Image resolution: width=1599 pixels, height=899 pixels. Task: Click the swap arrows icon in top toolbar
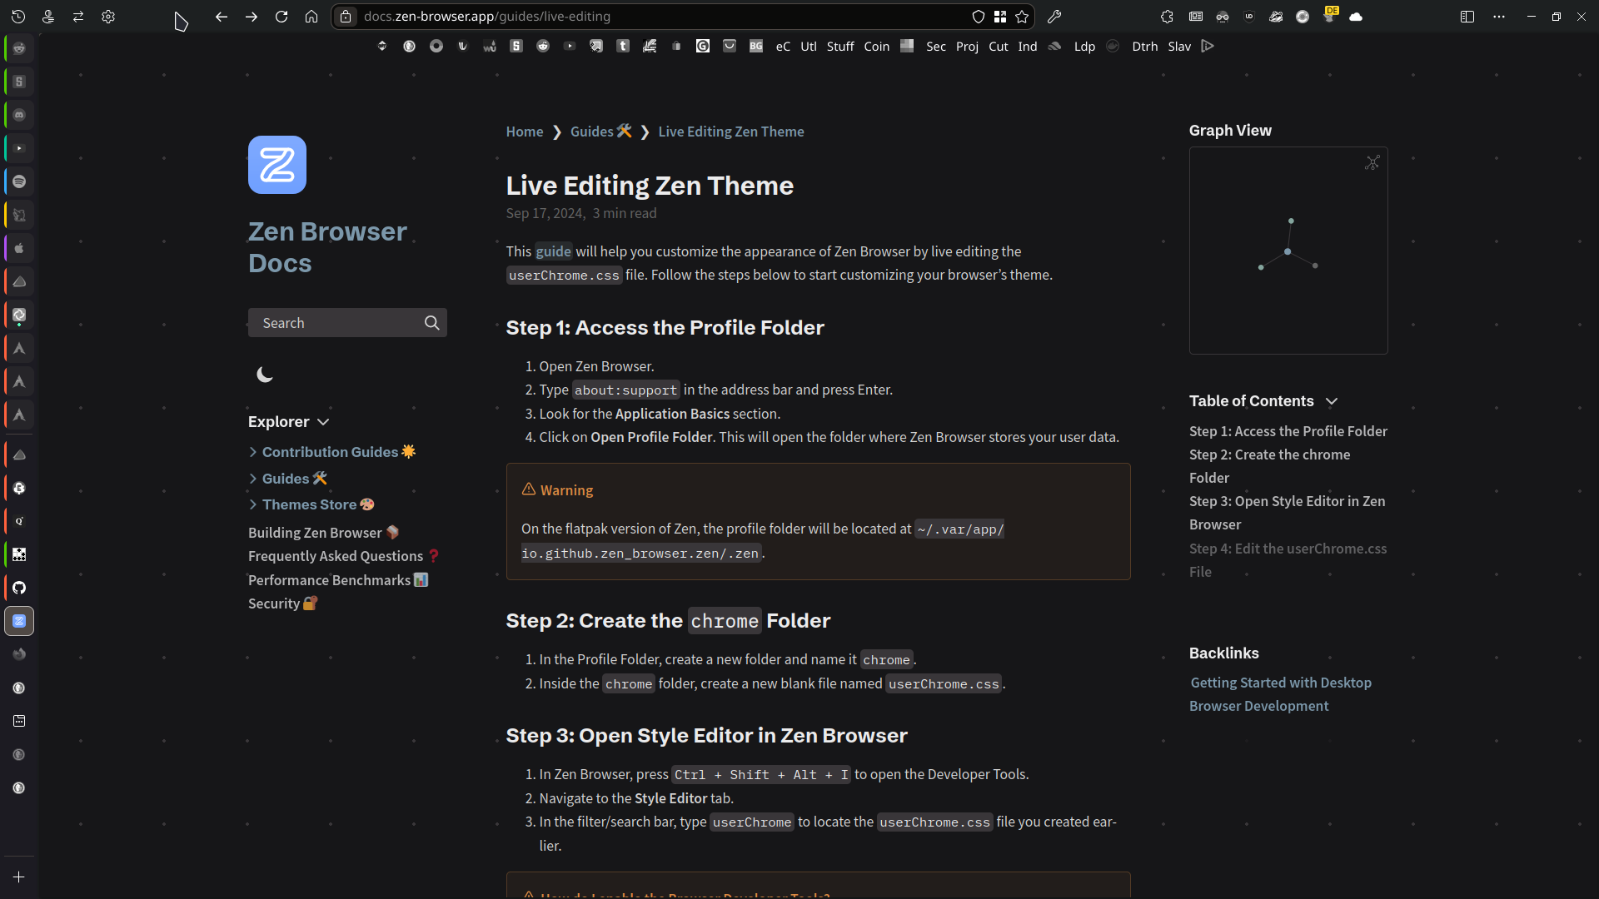pyautogui.click(x=78, y=17)
